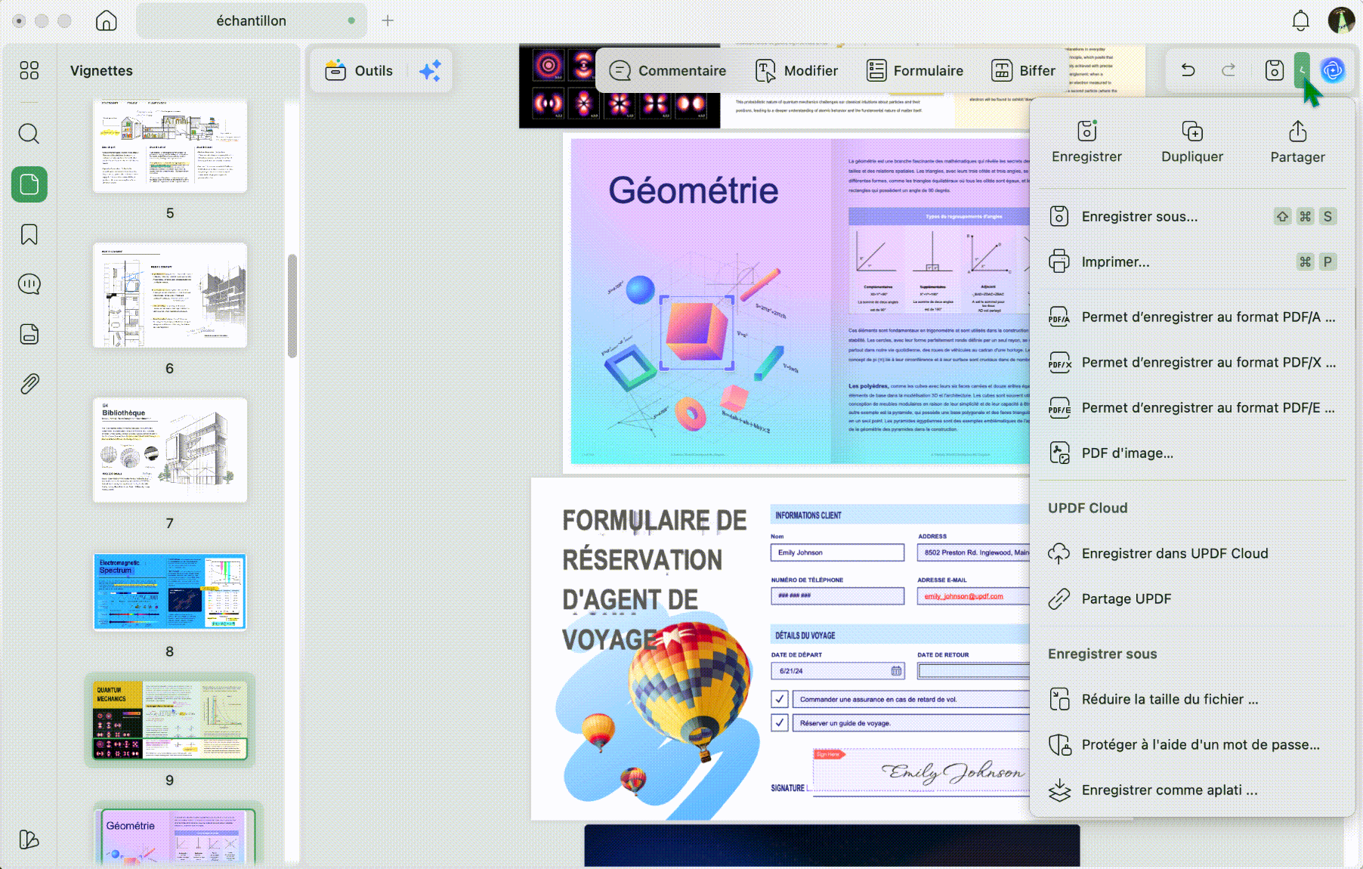This screenshot has height=869, width=1363.
Task: Switch to Commentaire mode
Action: 667,71
